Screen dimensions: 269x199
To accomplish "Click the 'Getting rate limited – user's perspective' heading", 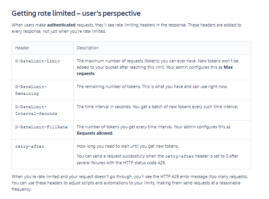I will click(76, 13).
